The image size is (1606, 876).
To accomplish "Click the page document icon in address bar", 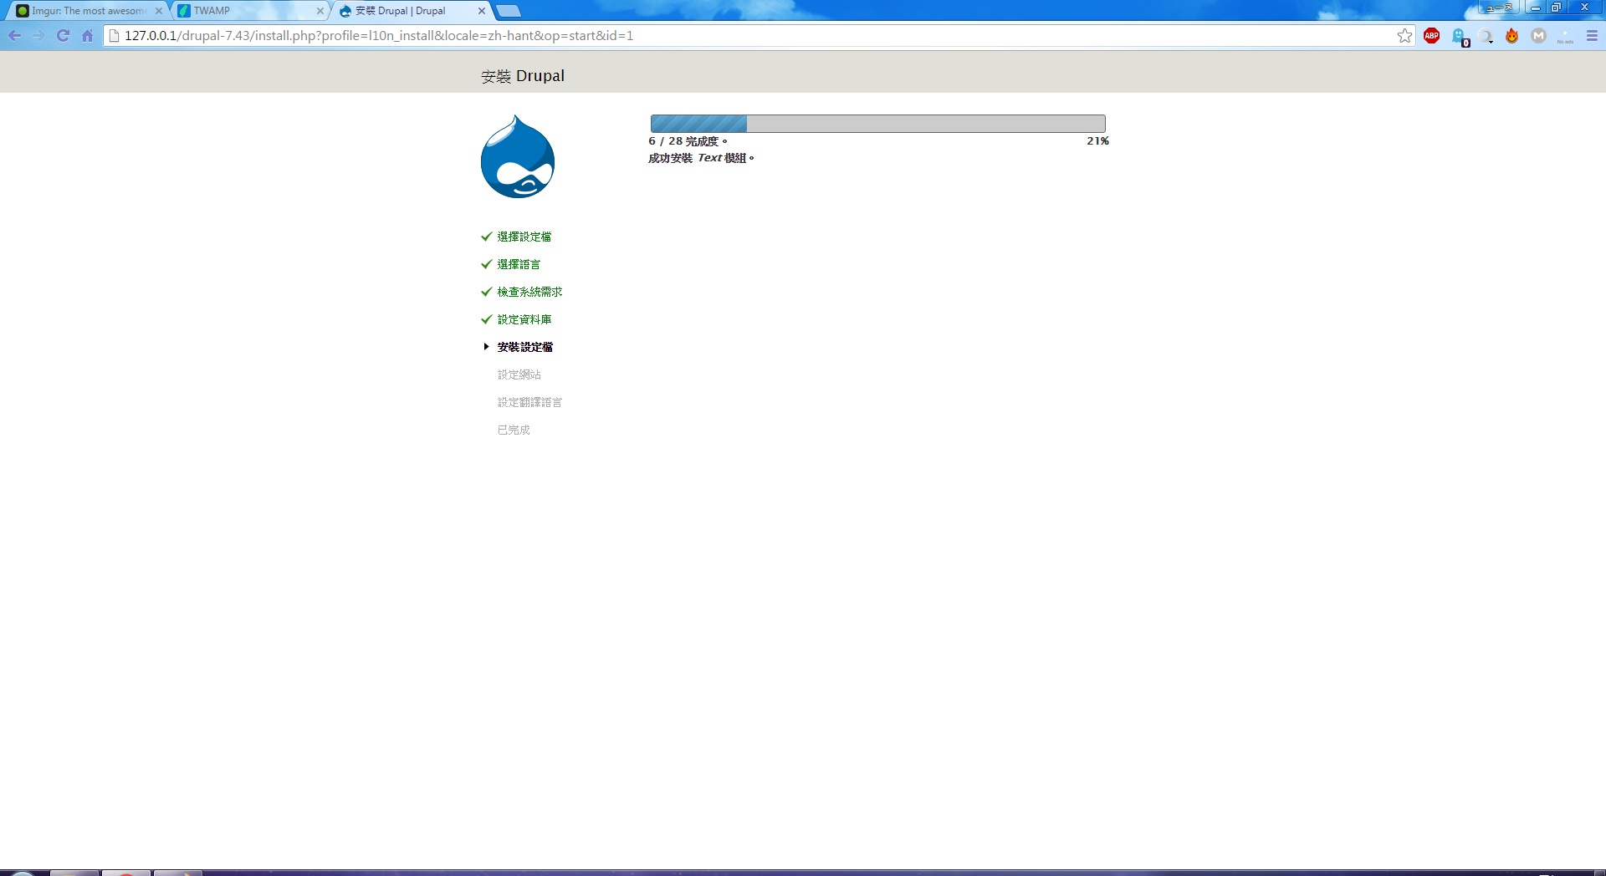I will tap(115, 36).
